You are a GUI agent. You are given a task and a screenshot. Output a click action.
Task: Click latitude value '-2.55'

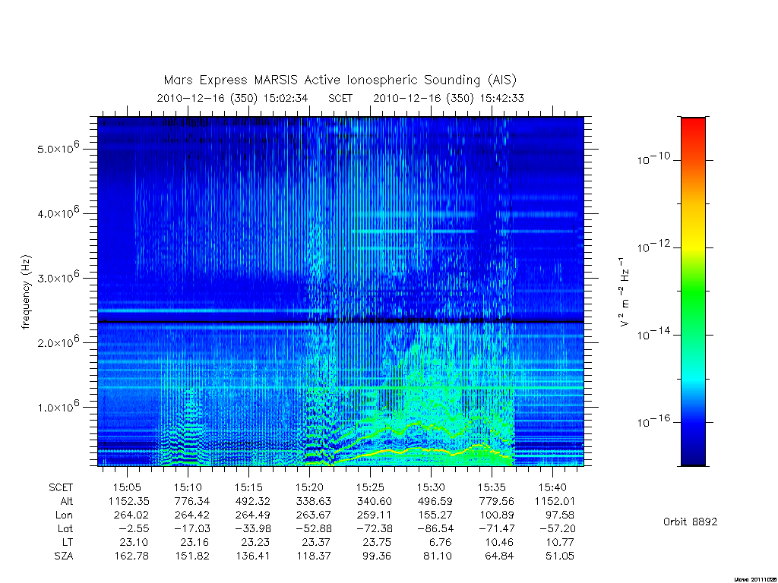(132, 529)
